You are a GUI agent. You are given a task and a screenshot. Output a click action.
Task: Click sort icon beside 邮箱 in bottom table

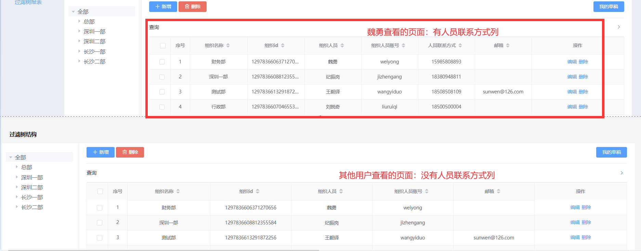(499, 191)
